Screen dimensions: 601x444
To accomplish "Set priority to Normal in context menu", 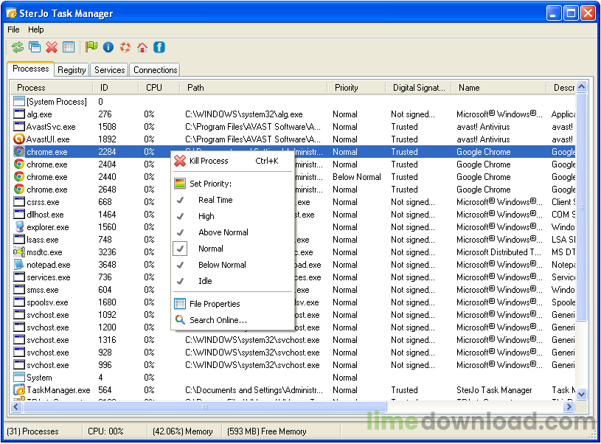I will pos(210,249).
